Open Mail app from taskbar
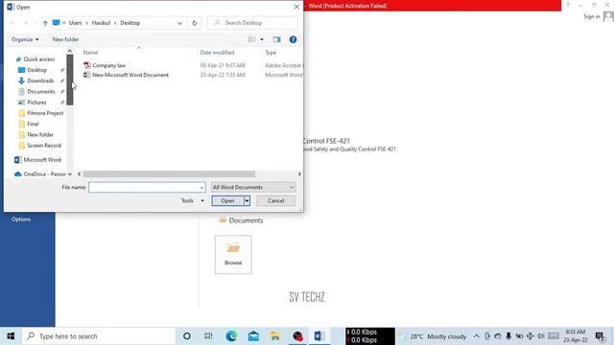614x345 pixels. pyautogui.click(x=253, y=336)
